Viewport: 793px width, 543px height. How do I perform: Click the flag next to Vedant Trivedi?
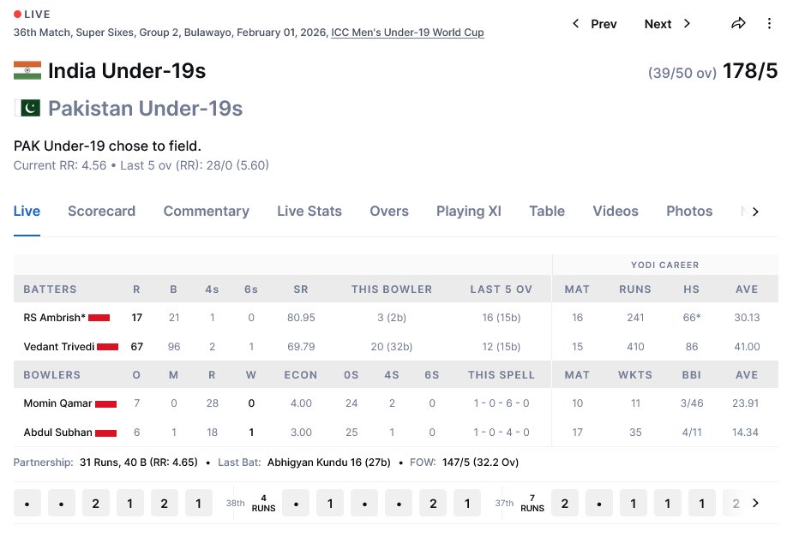click(x=108, y=347)
